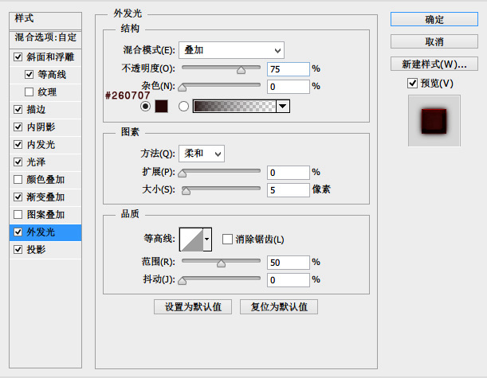Viewport: 487px width, 378px height.
Task: Click 新建样式(W)... button
Action: coord(434,64)
